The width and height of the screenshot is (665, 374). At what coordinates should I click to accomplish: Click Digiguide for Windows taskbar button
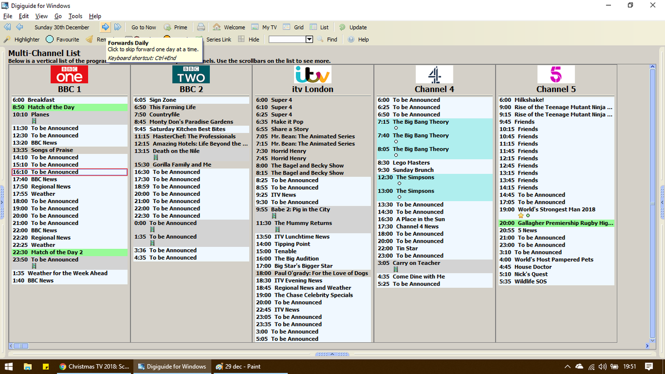pos(172,366)
